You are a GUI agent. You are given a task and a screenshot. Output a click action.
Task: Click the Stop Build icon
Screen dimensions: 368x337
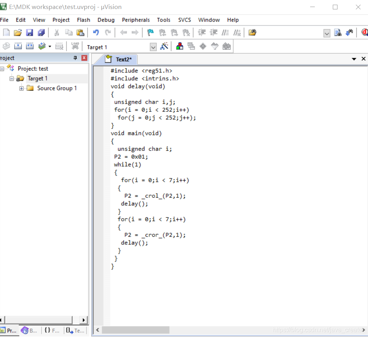[x=59, y=46]
